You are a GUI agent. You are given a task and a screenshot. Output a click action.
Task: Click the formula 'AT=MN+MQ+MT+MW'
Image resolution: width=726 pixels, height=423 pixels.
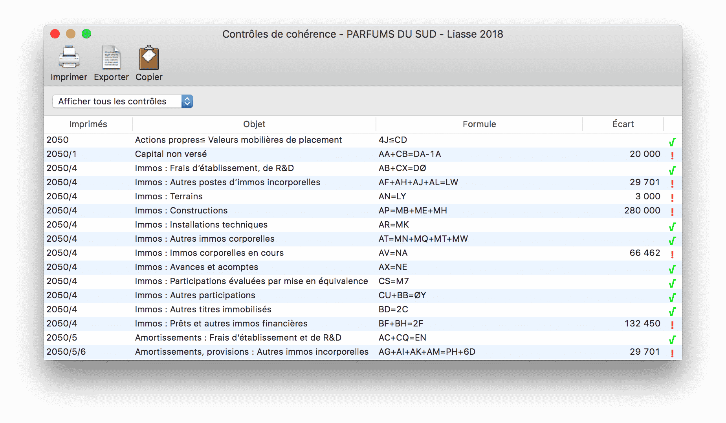(x=423, y=239)
